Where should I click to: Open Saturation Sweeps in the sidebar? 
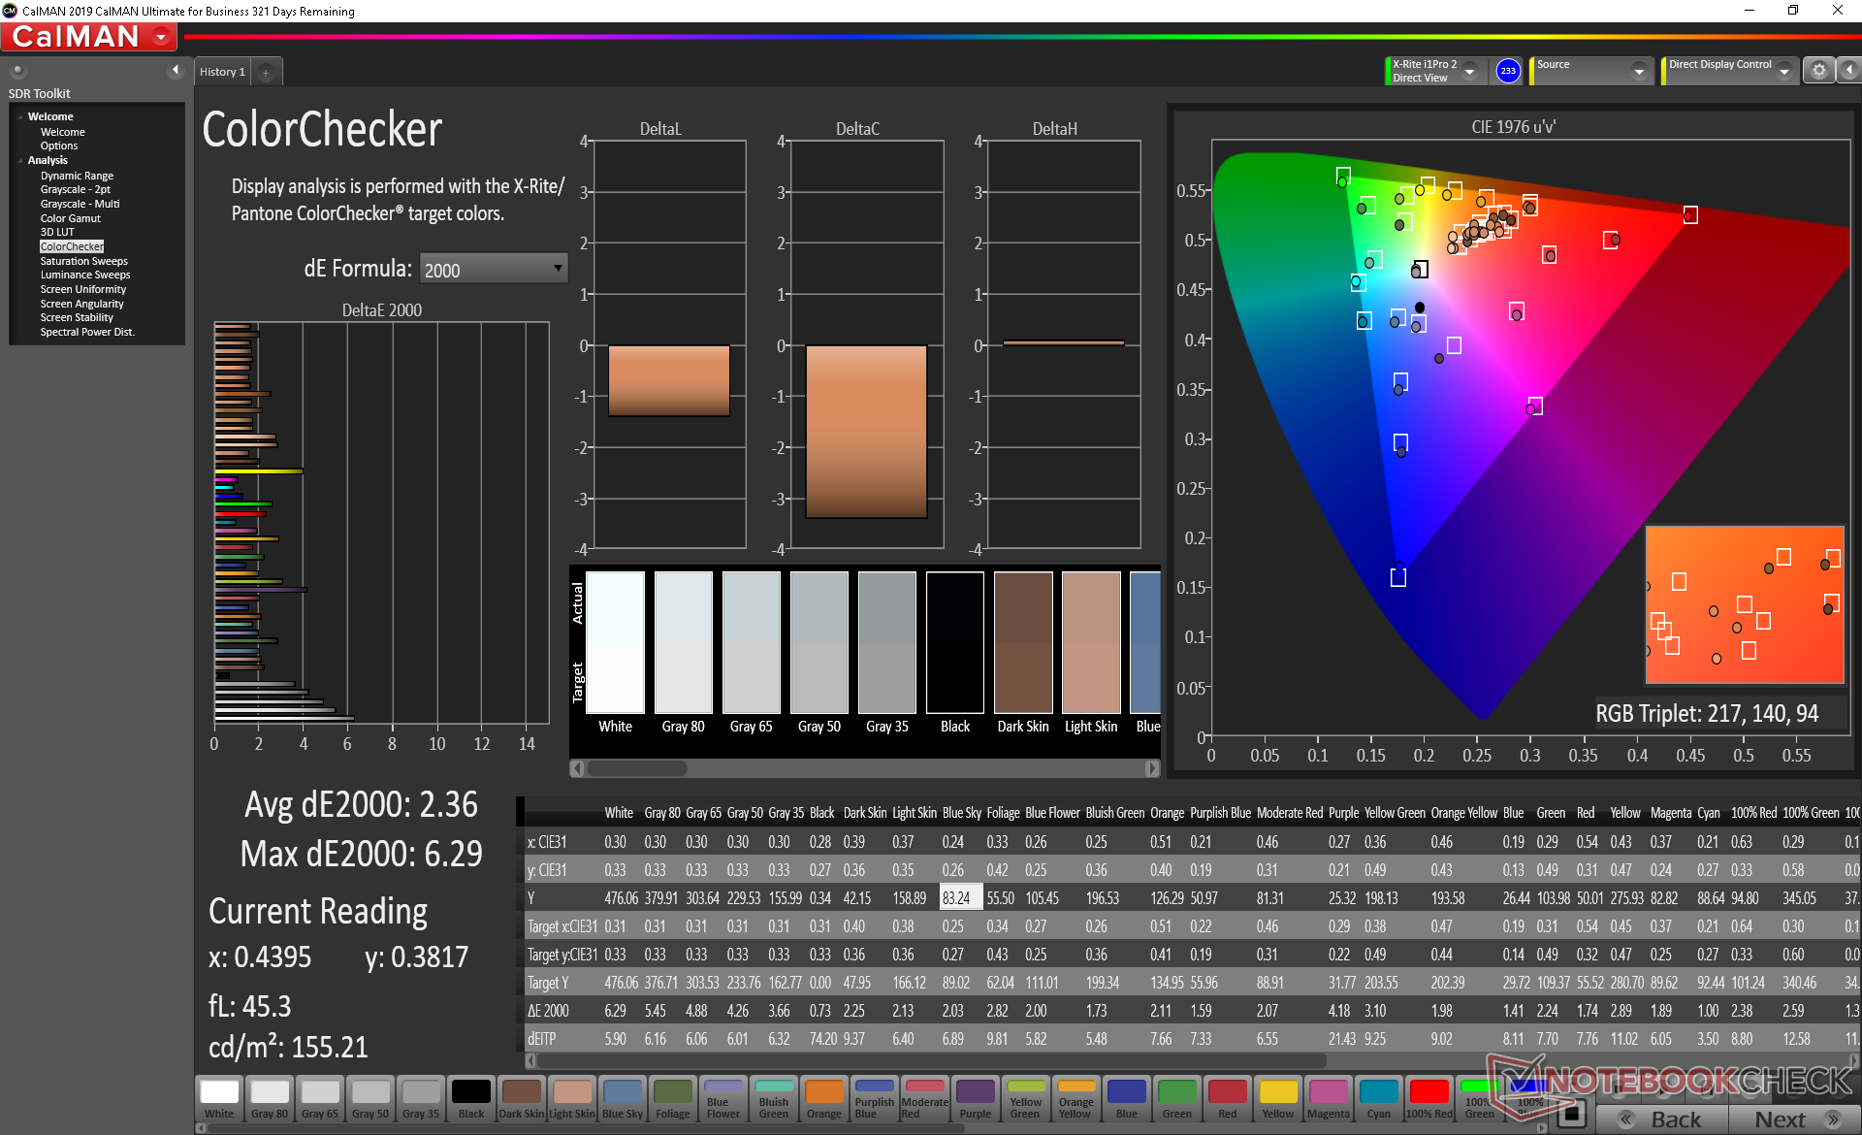pos(83,261)
